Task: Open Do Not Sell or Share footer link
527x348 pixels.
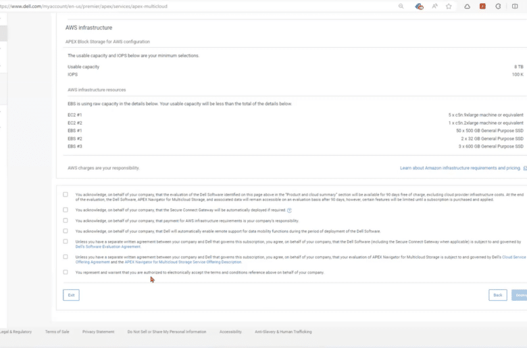Action: tap(167, 332)
